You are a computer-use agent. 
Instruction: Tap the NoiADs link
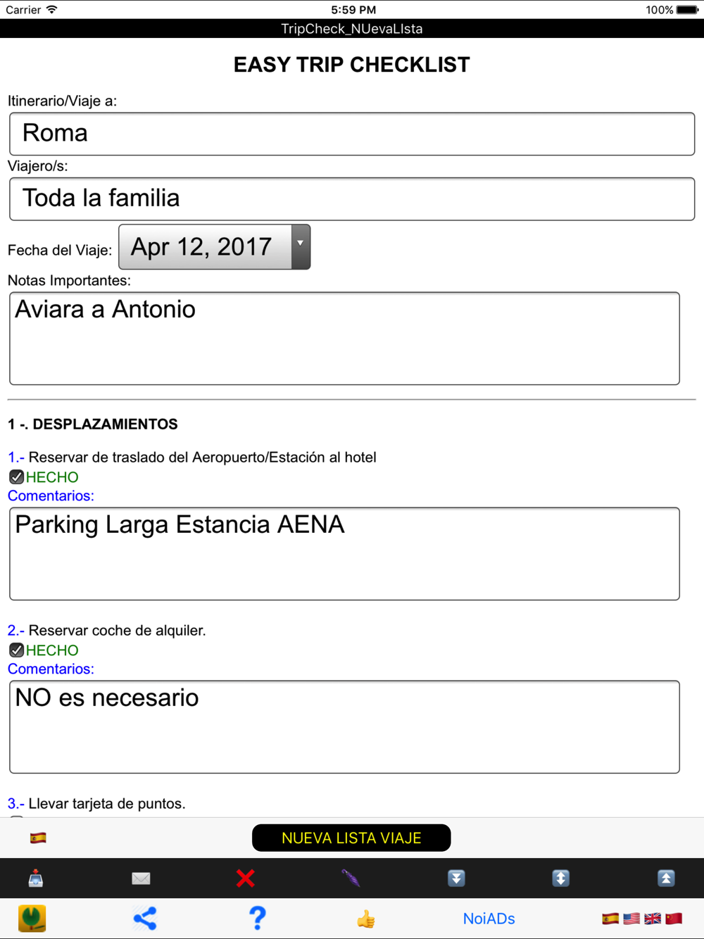(x=489, y=919)
